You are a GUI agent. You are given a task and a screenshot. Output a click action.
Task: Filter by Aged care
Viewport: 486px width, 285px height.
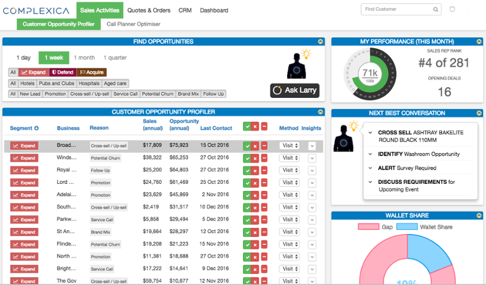tap(115, 84)
